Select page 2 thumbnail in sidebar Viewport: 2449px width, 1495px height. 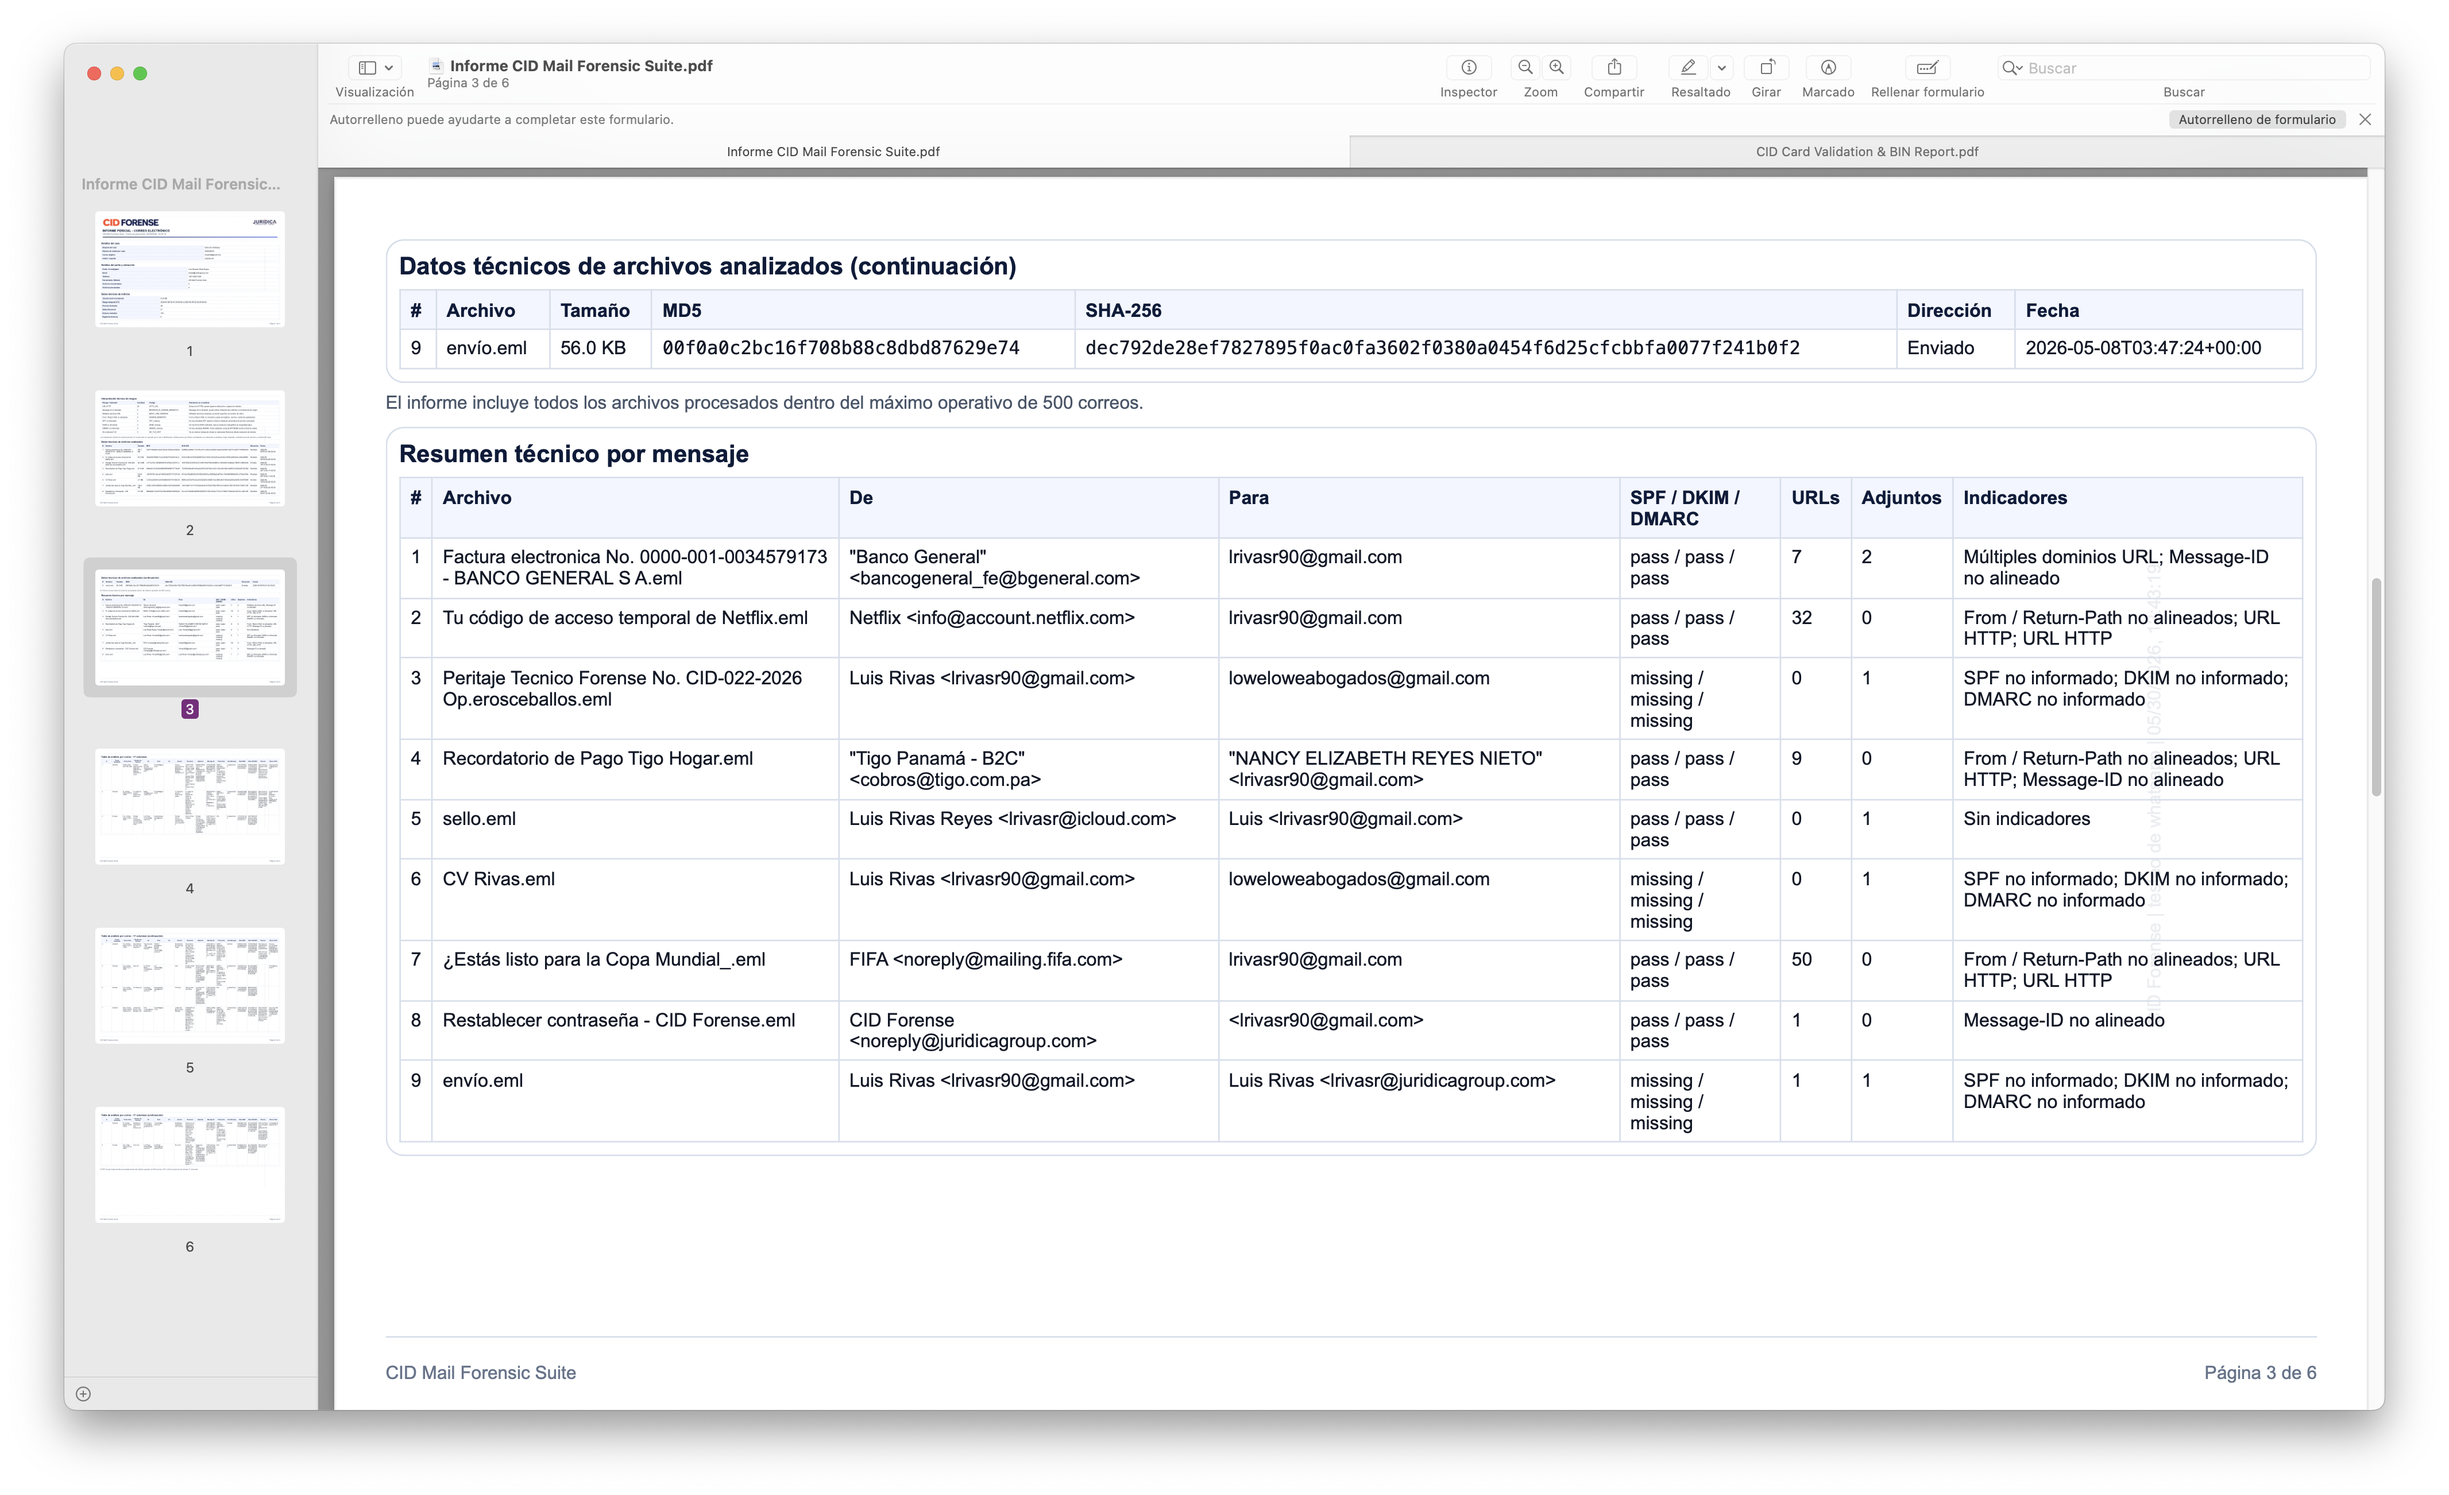[x=190, y=447]
